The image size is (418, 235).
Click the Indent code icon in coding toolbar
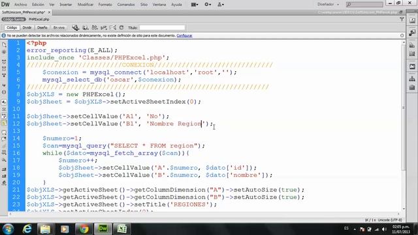click(x=4, y=169)
